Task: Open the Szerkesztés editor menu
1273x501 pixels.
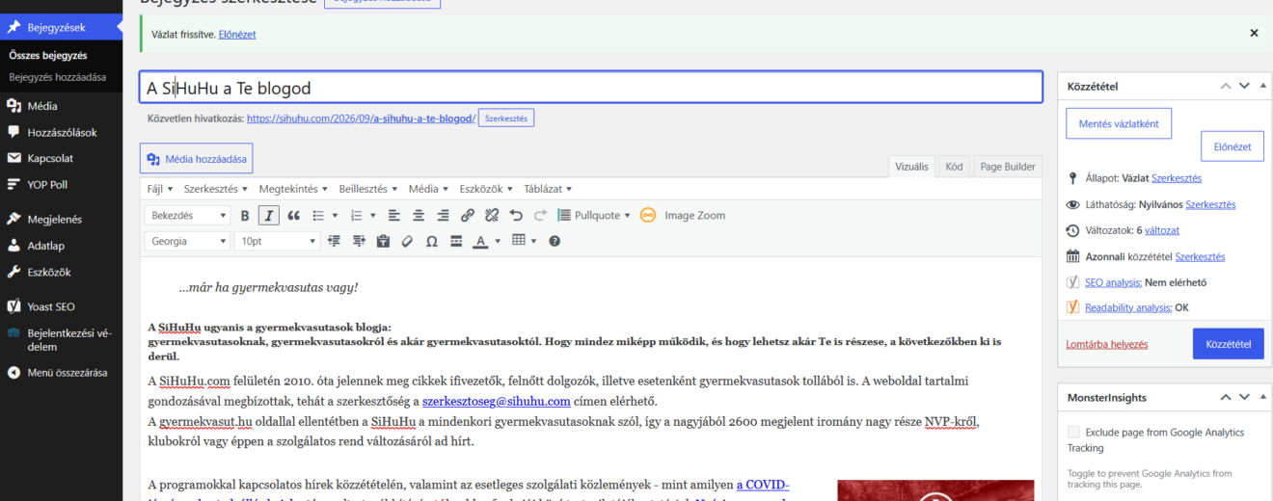Action: pos(216,189)
